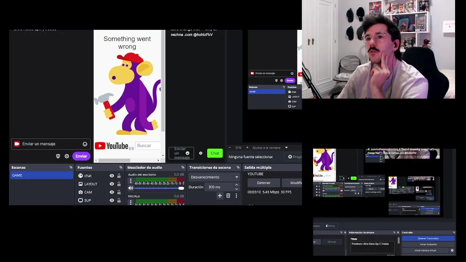Viewport: 466px width, 262px height.
Task: Click the green Chat button
Action: (x=215, y=153)
